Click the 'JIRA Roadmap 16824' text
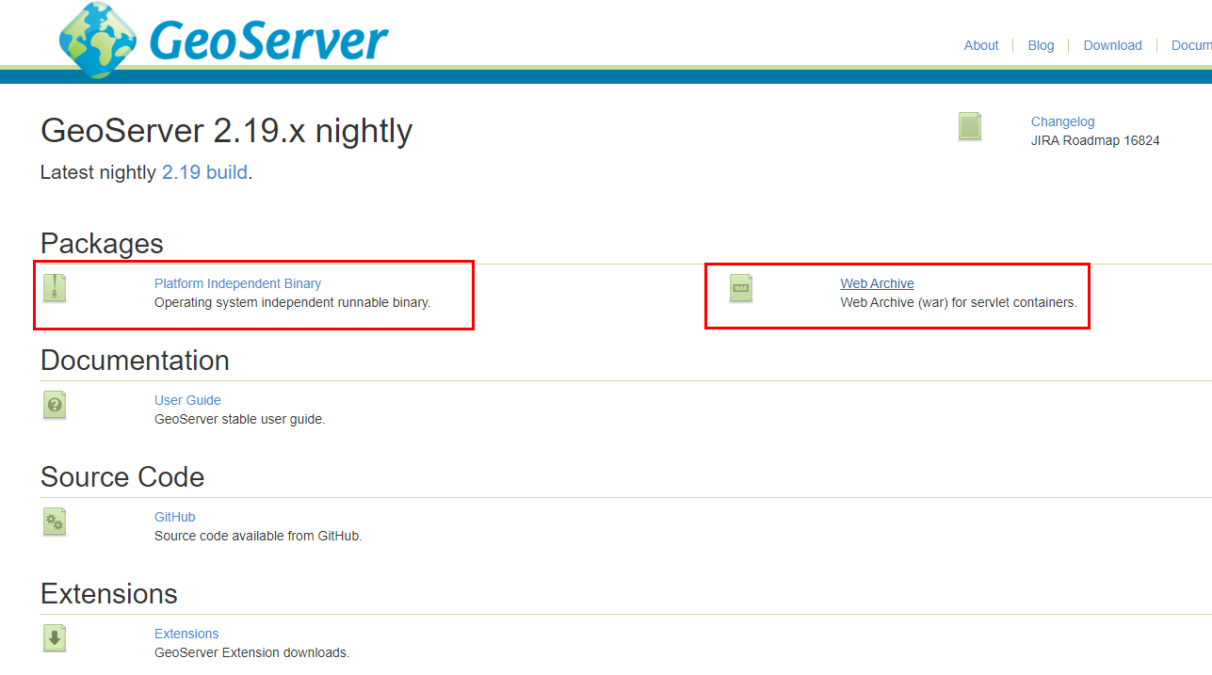1212x675 pixels. click(x=1095, y=140)
